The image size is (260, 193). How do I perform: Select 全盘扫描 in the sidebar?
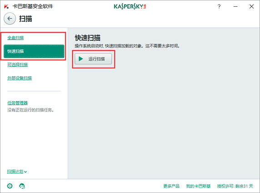point(15,38)
